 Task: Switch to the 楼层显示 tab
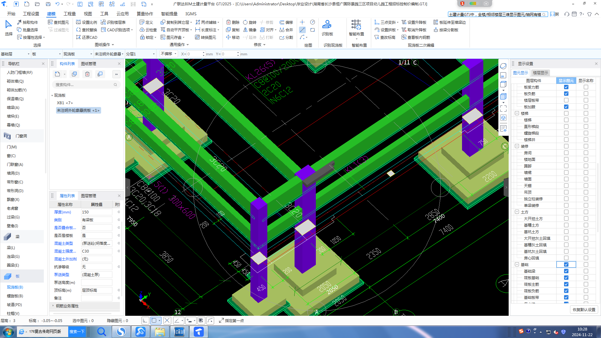pyautogui.click(x=540, y=73)
